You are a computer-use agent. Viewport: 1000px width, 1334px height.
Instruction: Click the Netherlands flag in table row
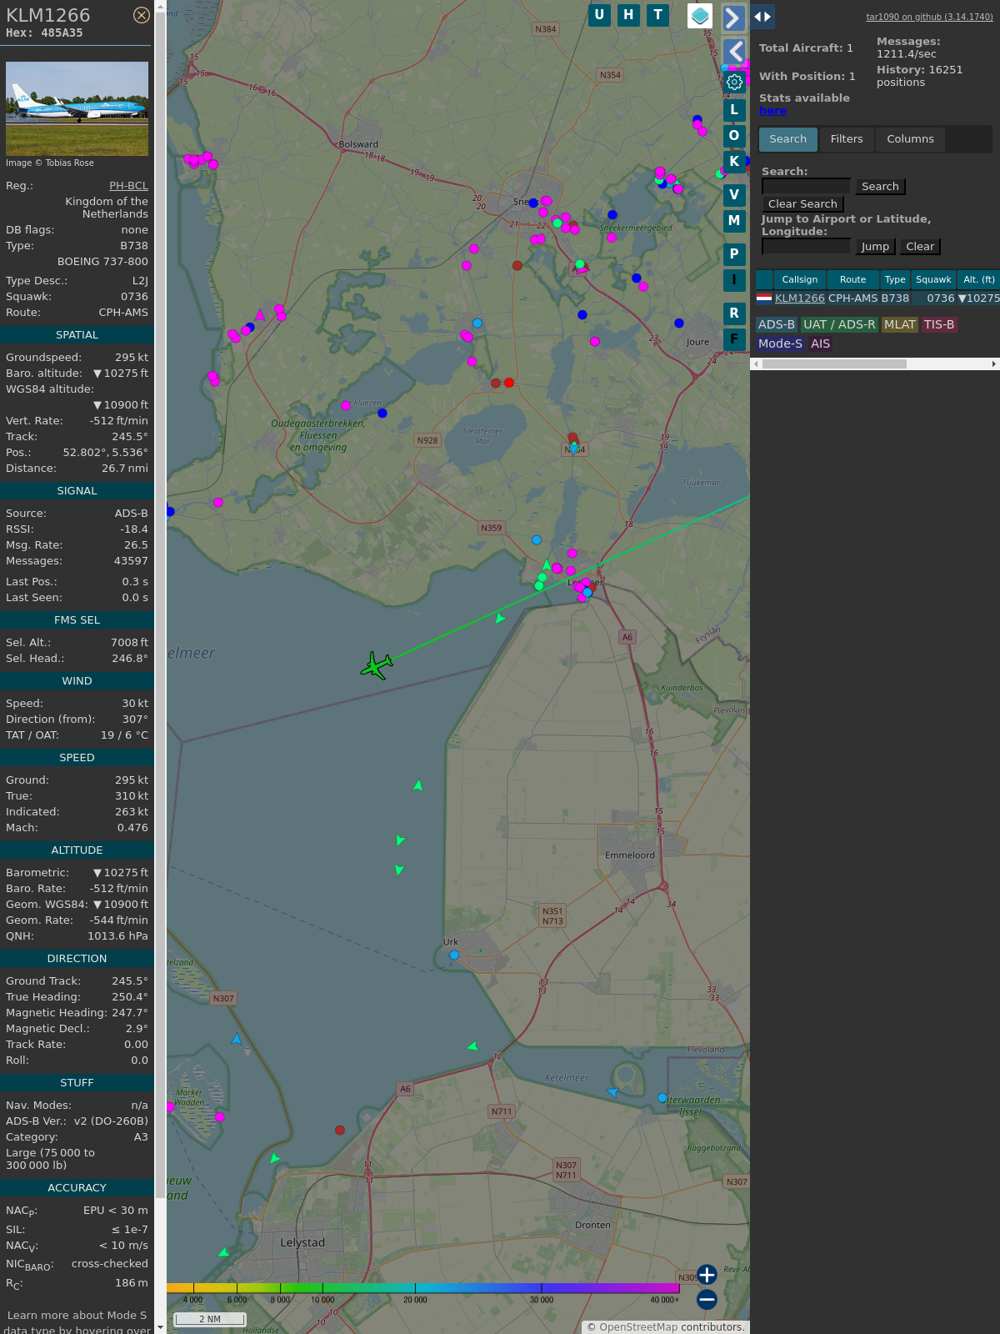[x=764, y=298]
